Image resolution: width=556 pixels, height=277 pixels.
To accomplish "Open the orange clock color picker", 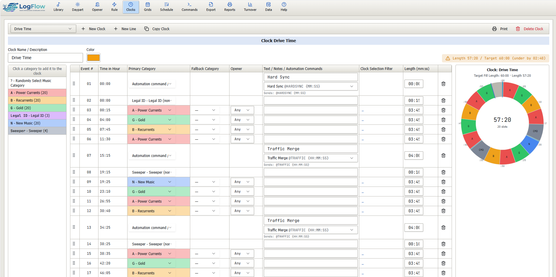I will pos(93,58).
